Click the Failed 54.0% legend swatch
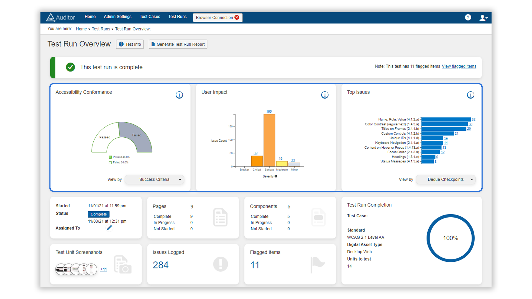532x299 pixels. click(x=110, y=163)
